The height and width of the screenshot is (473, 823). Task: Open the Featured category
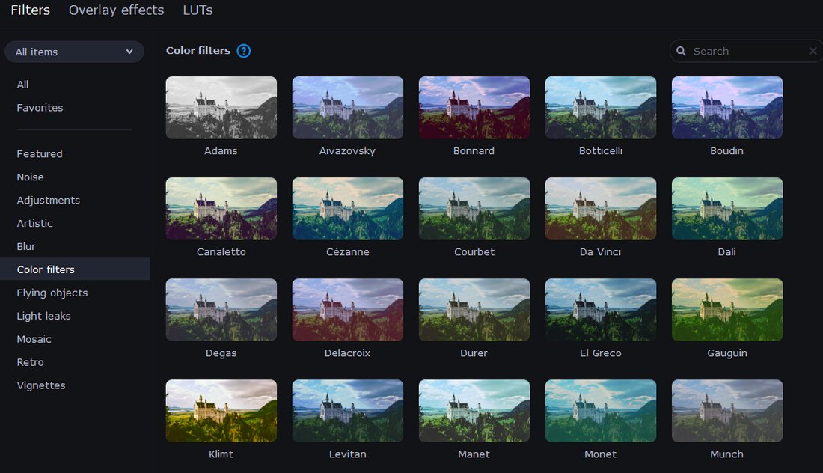click(x=40, y=154)
